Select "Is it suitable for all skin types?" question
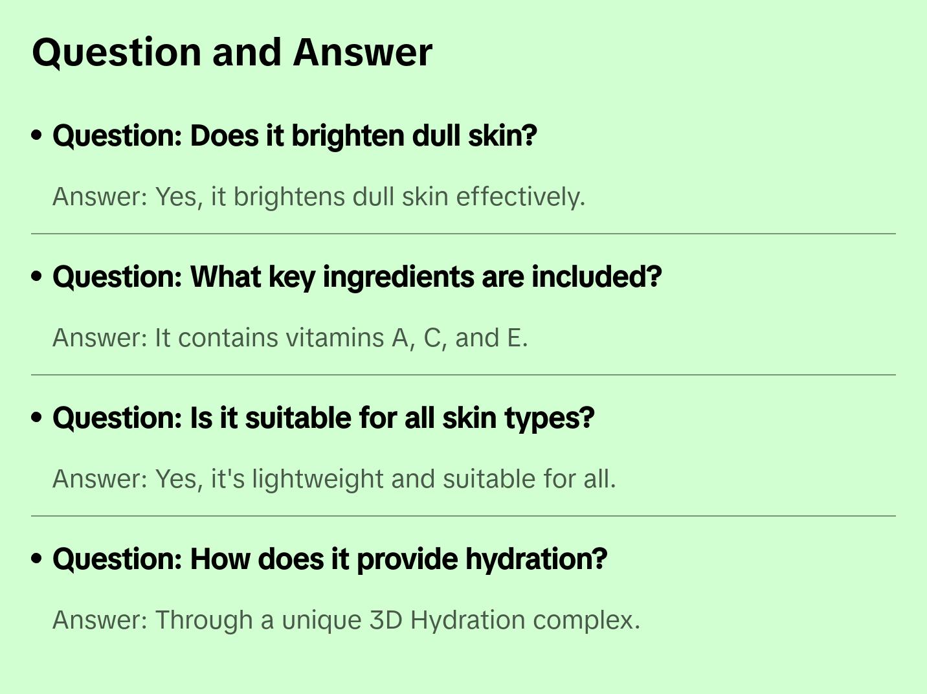The width and height of the screenshot is (927, 694). click(323, 418)
